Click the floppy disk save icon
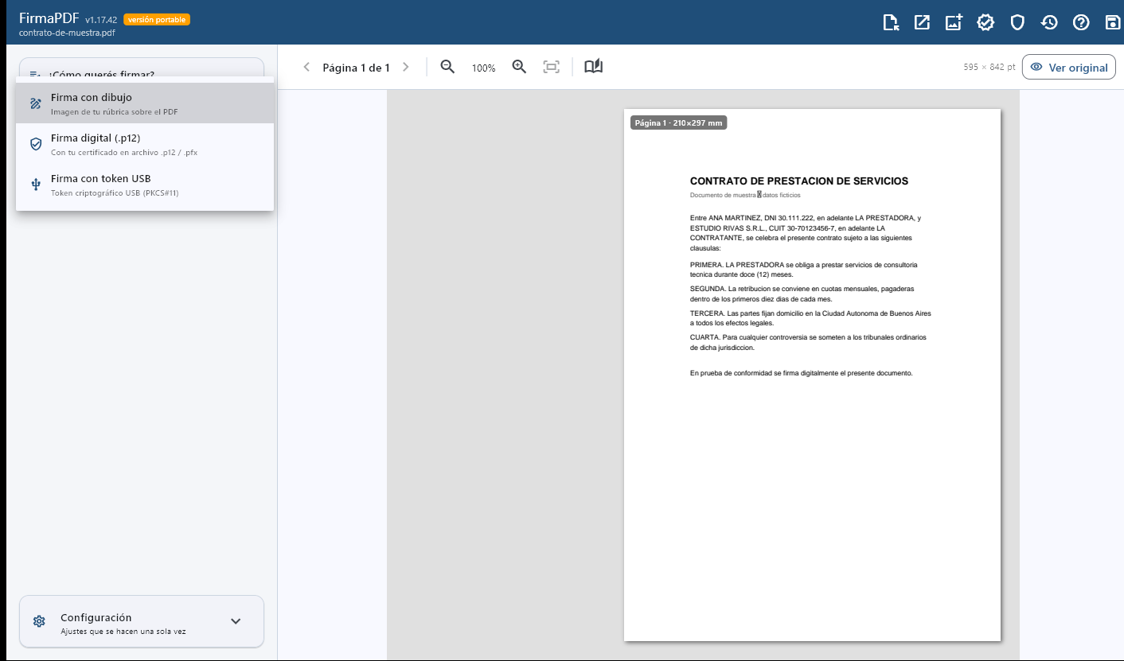 pos(1113,22)
